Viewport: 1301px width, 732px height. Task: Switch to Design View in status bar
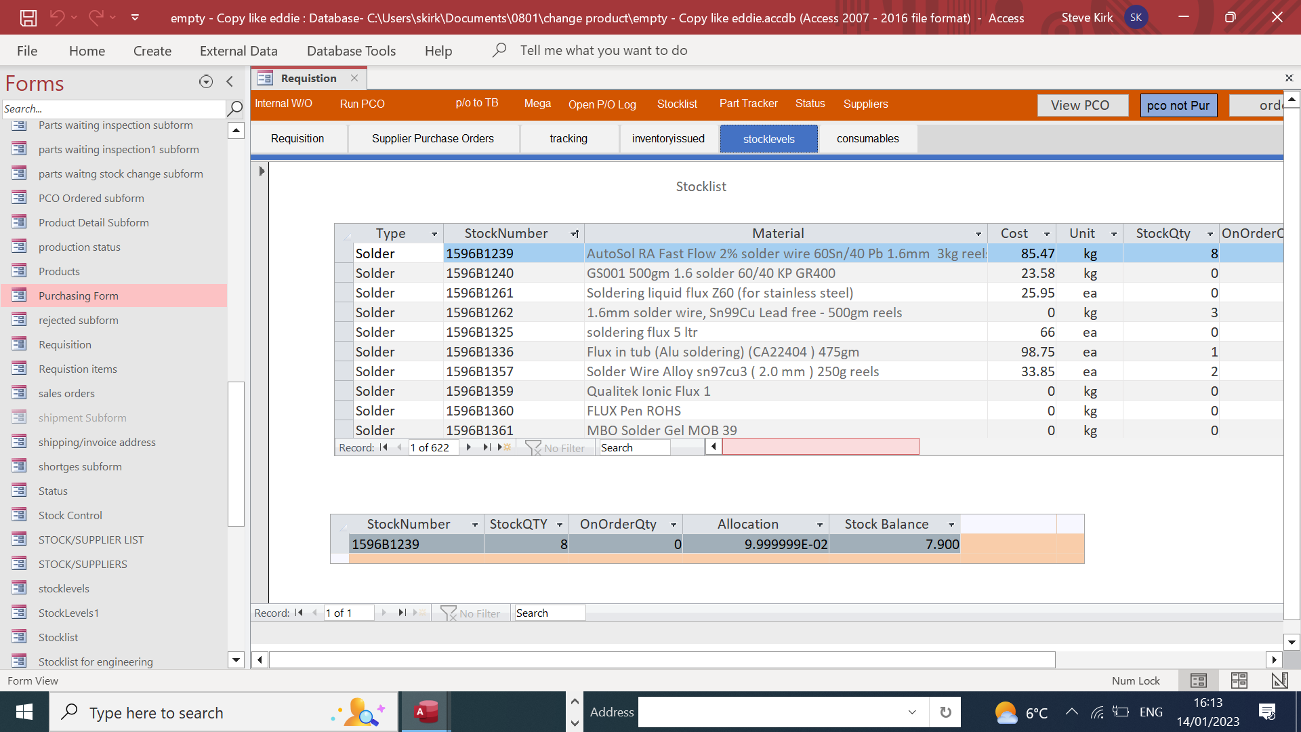(1279, 680)
